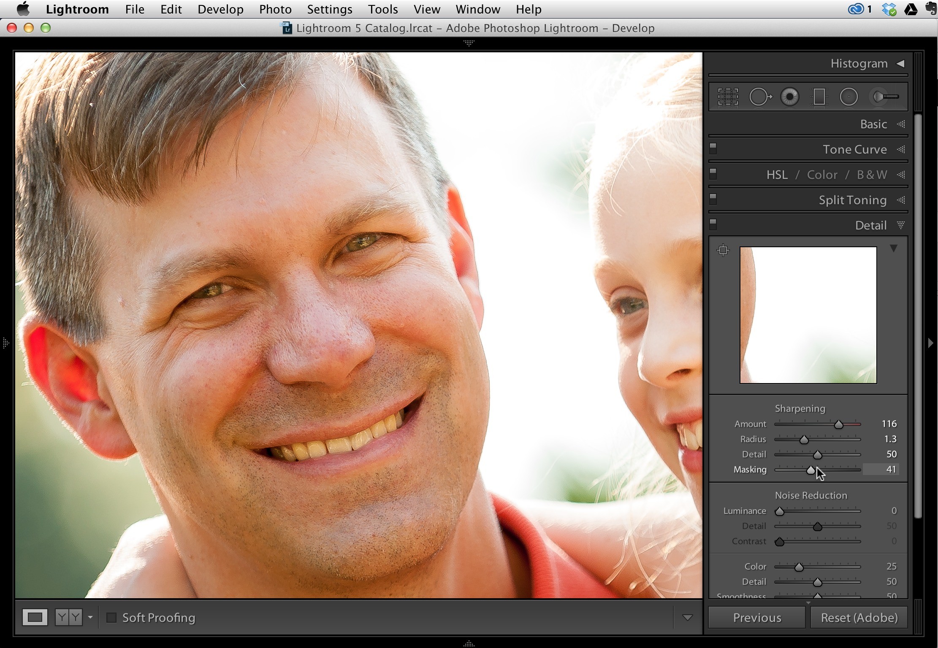Open the View menu

click(x=427, y=9)
